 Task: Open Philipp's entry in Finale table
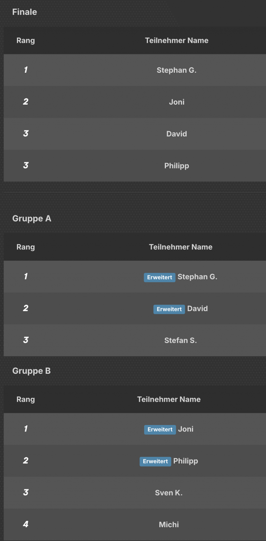pyautogui.click(x=176, y=166)
